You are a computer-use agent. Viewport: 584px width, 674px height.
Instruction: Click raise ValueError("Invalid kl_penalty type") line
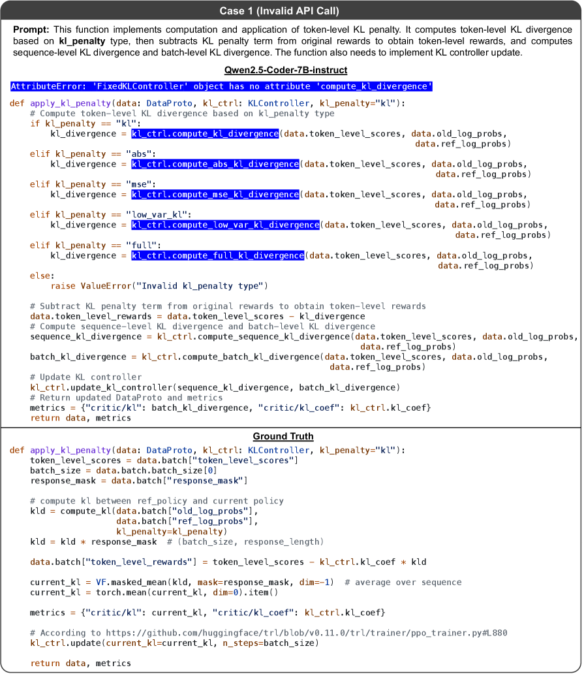point(159,286)
